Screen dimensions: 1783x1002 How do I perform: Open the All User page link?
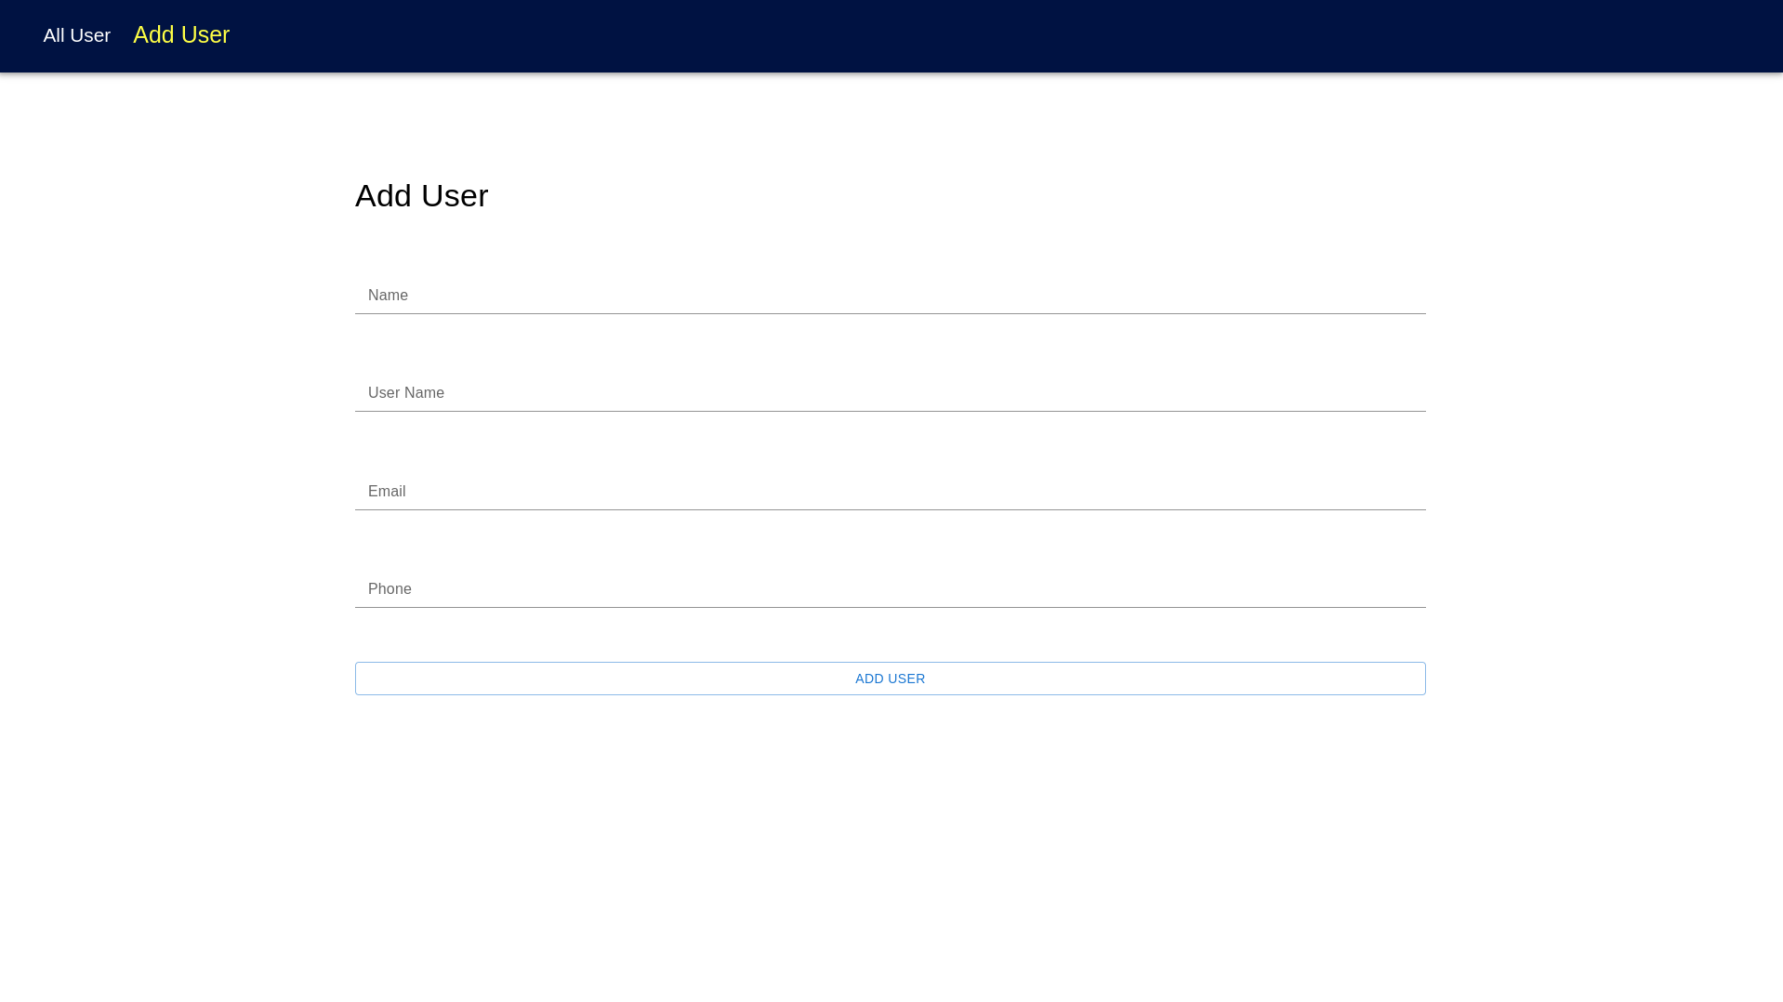76,35
